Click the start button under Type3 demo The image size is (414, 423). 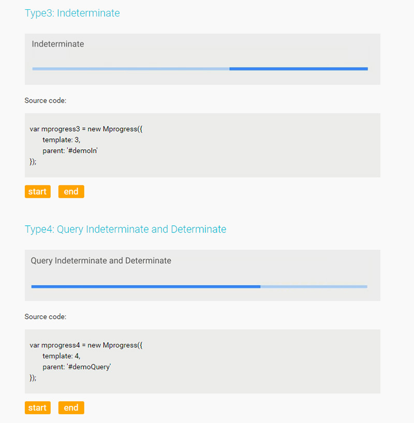37,192
